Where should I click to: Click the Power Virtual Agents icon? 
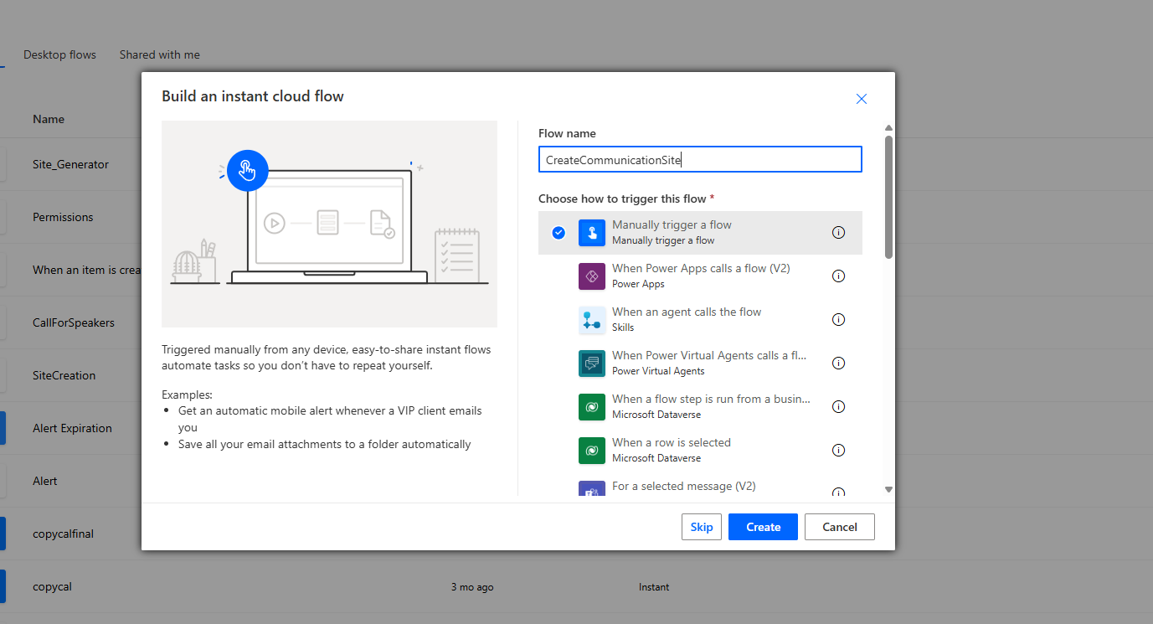click(x=591, y=364)
